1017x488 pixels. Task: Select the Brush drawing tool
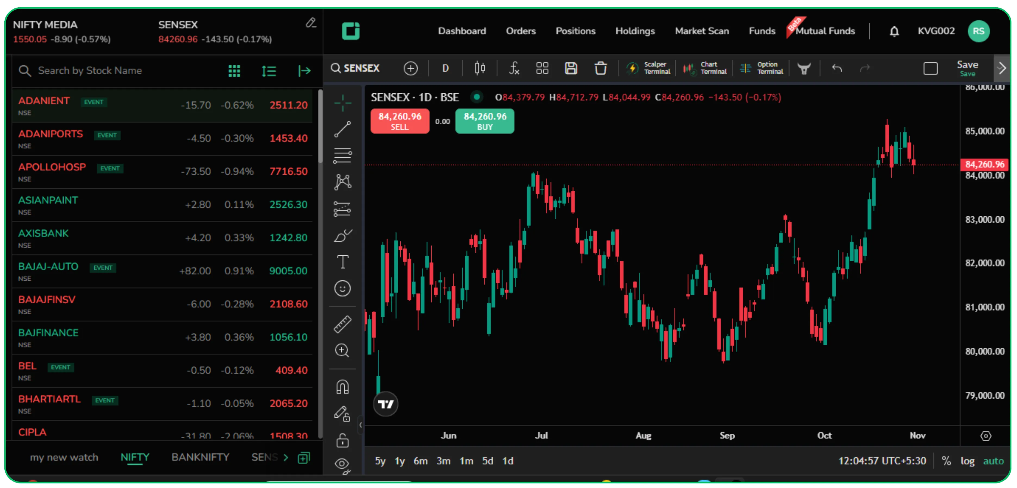click(x=342, y=235)
